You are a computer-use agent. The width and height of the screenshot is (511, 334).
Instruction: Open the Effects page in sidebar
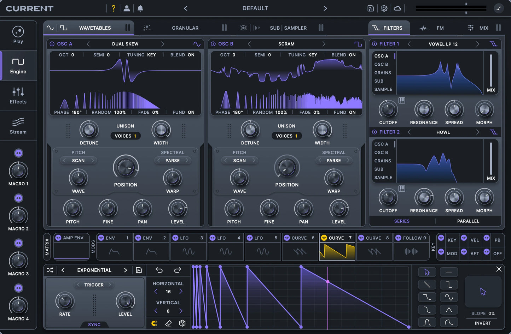pyautogui.click(x=18, y=96)
